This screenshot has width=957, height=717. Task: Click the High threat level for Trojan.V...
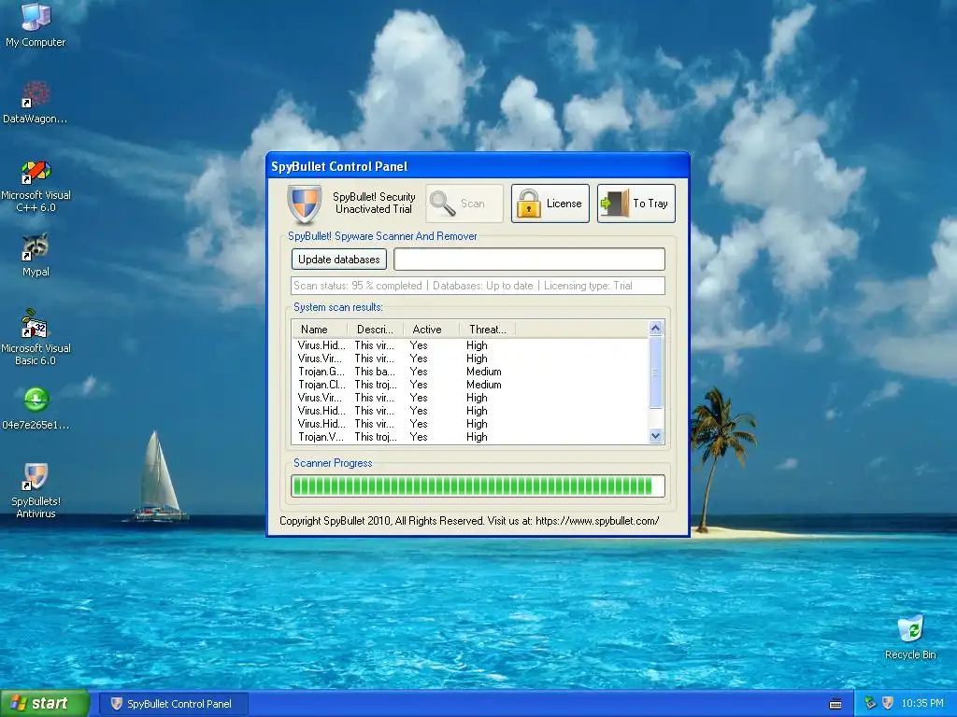(477, 437)
